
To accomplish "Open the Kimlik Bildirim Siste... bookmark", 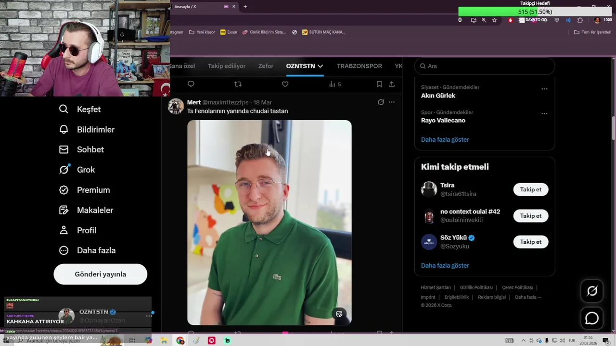I will [x=264, y=32].
